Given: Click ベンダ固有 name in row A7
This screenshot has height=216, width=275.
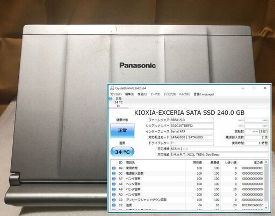Looking at the screenshot, I should (x=133, y=178).
